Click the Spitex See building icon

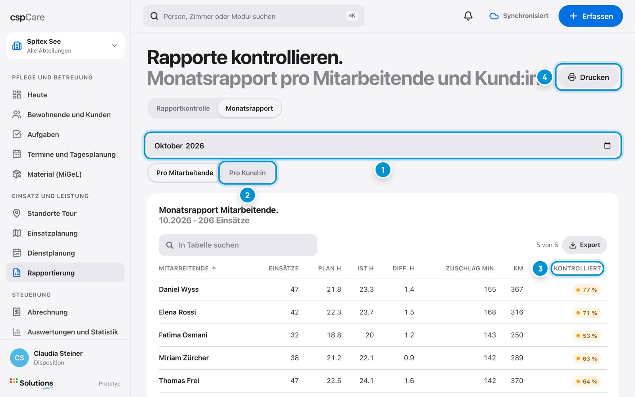click(x=17, y=46)
